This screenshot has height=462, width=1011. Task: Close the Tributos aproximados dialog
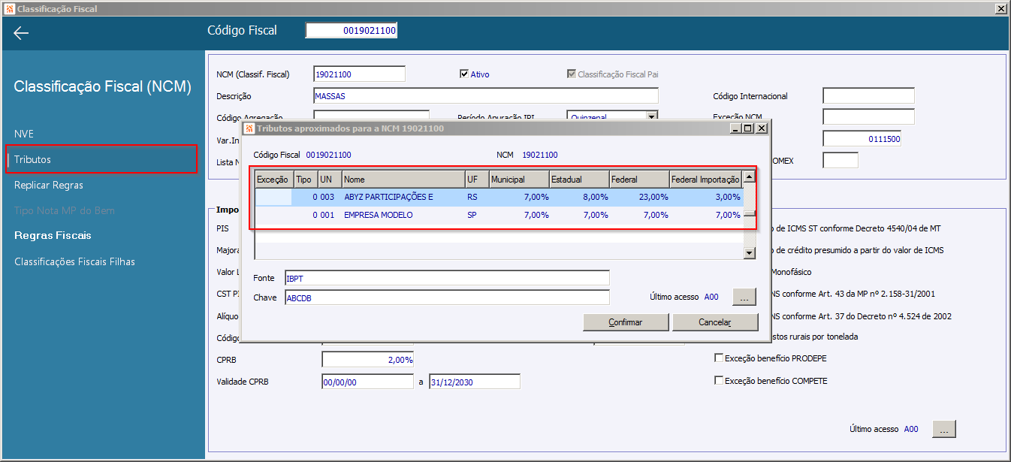point(762,128)
